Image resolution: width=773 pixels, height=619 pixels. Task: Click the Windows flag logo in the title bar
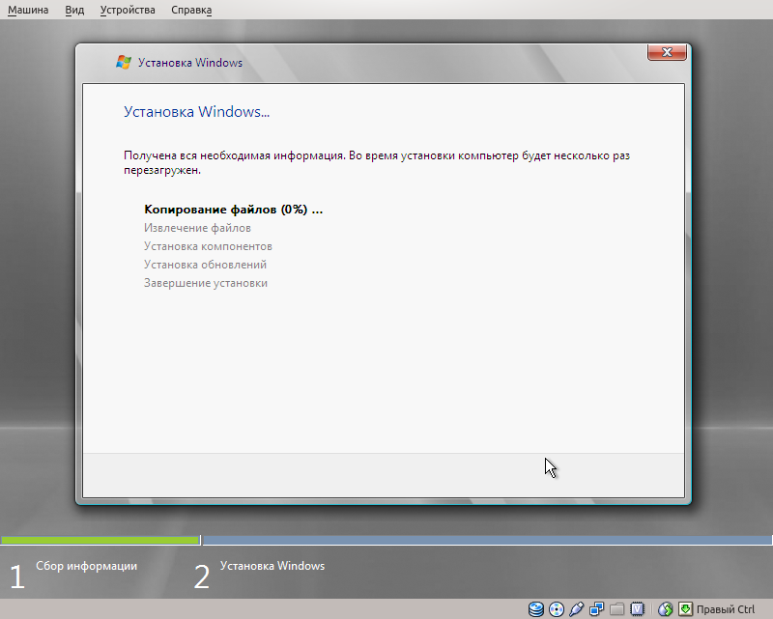pos(124,62)
